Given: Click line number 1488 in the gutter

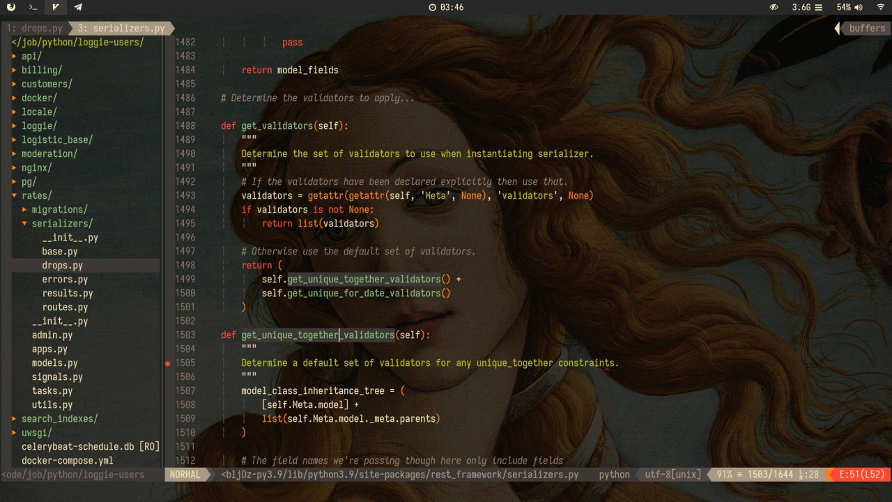Looking at the screenshot, I should point(185,125).
